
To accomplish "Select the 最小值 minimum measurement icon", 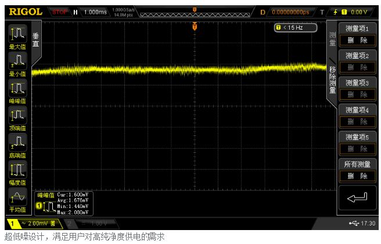I will click(17, 63).
